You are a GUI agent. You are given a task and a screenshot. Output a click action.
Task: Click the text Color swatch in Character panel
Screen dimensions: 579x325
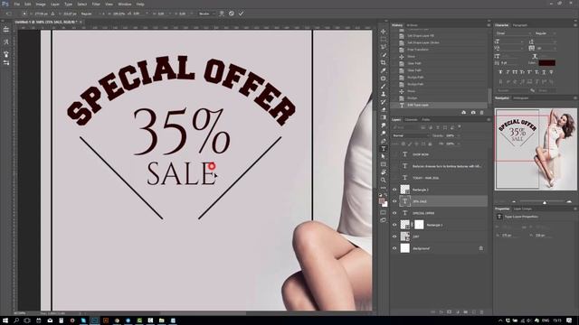(546, 63)
